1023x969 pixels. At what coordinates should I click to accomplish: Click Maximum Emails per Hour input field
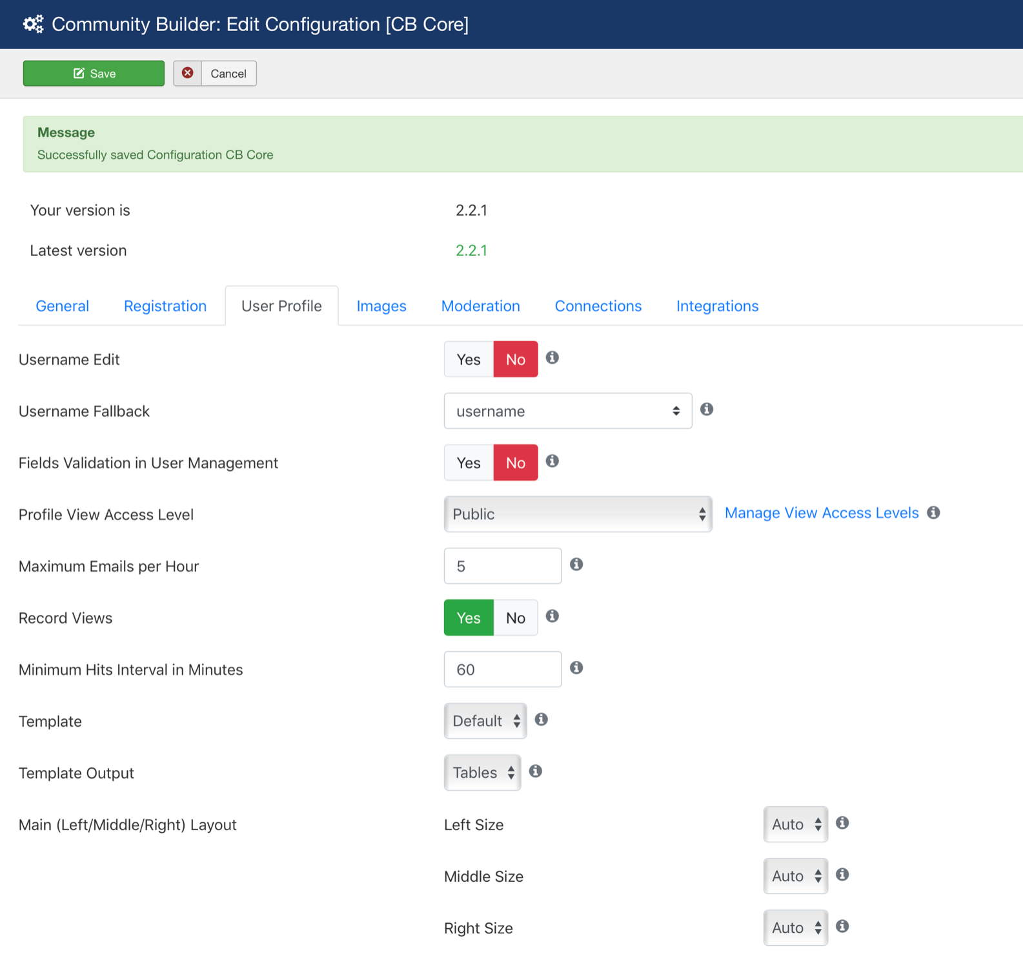(503, 566)
